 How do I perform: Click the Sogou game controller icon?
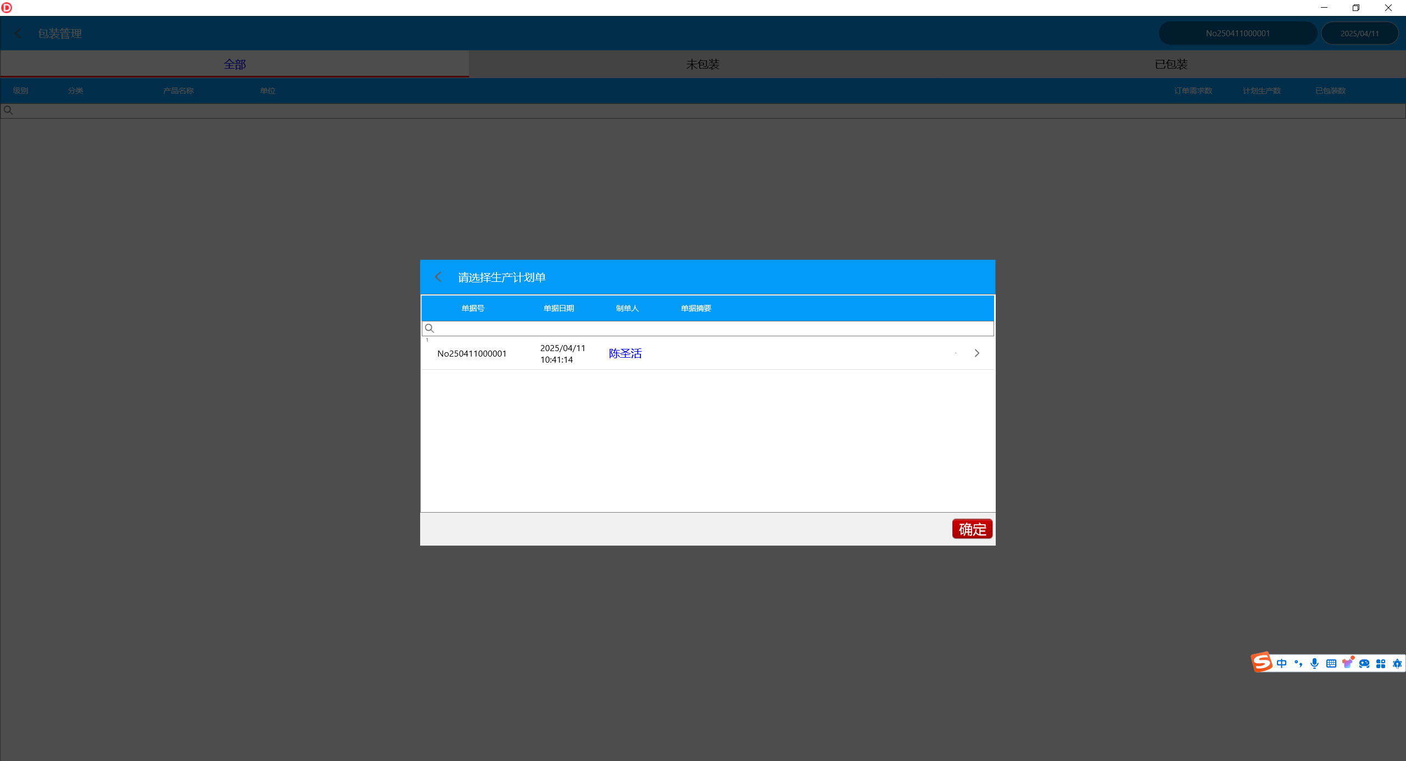click(x=1364, y=663)
